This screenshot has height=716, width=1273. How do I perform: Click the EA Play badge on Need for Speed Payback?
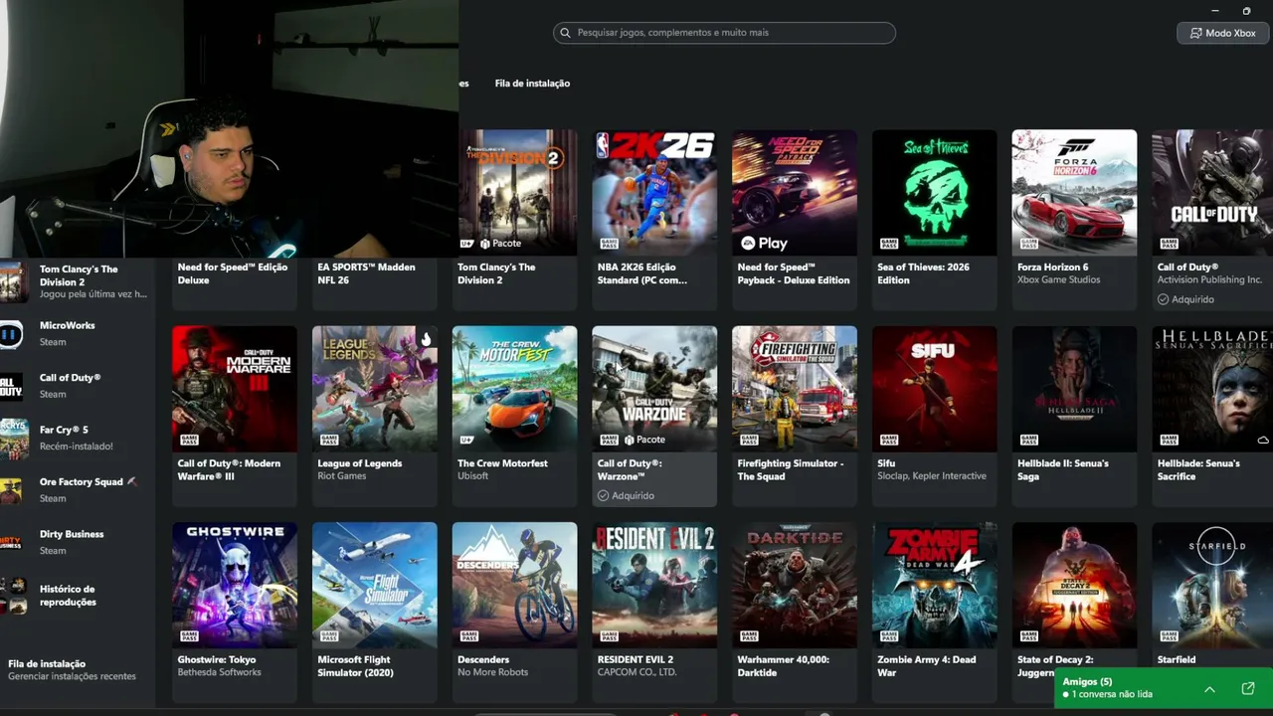[x=764, y=243]
